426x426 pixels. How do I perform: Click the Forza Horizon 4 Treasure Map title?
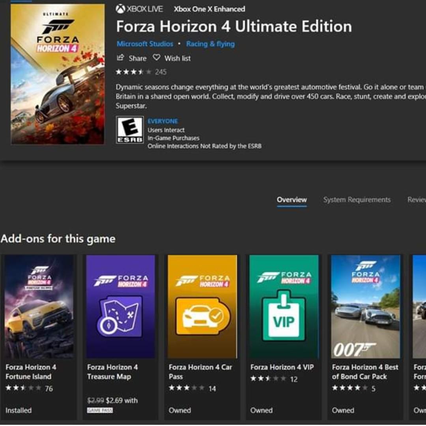[112, 372]
